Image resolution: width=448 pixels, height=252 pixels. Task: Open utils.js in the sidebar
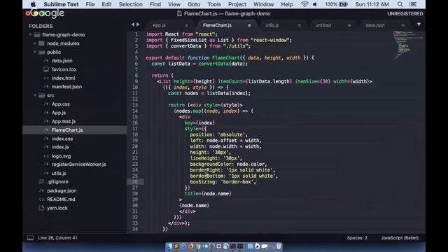(x=59, y=173)
